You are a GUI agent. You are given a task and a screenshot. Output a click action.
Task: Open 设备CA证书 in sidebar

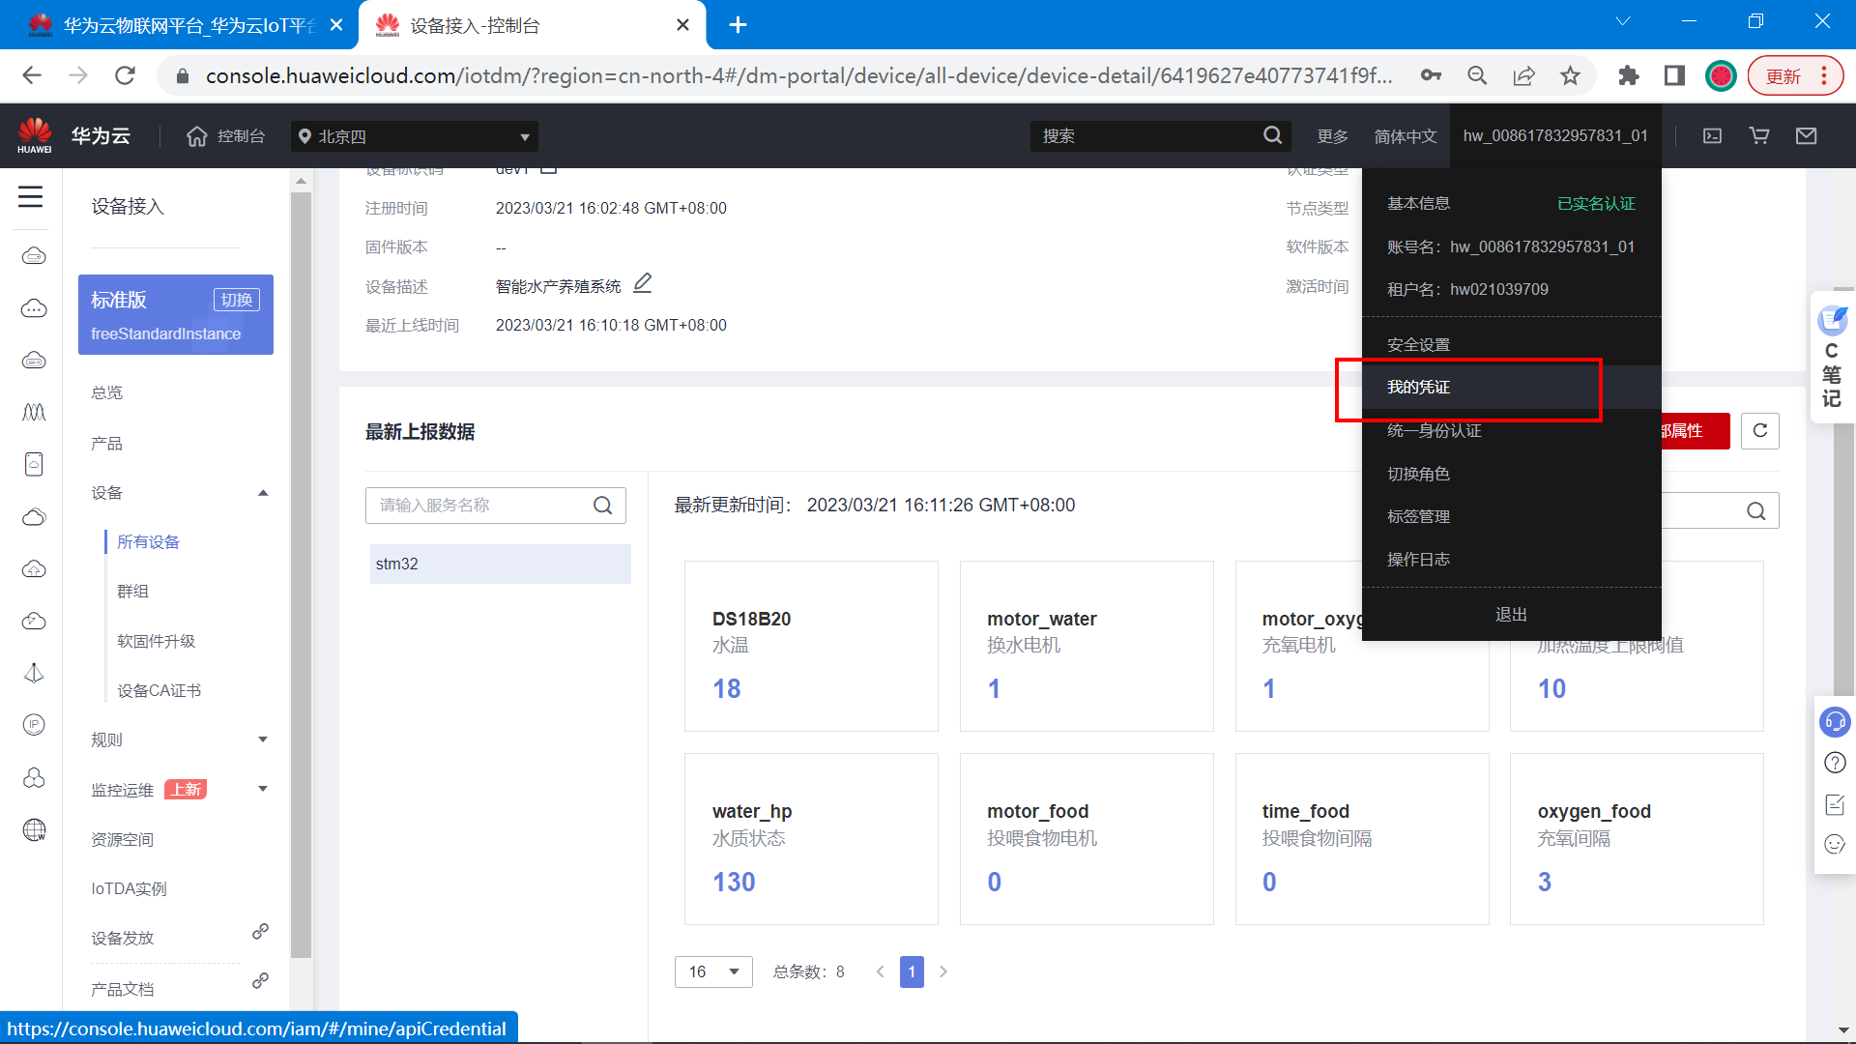[x=159, y=690]
